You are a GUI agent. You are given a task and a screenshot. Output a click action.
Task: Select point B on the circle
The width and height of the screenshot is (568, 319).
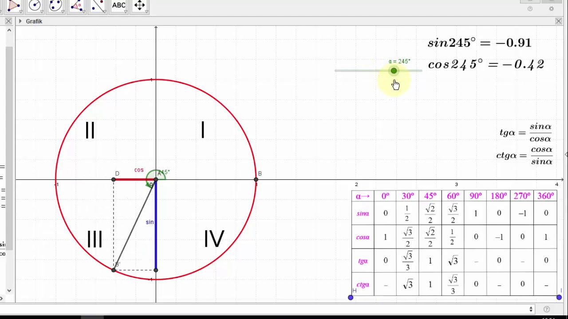click(x=256, y=179)
